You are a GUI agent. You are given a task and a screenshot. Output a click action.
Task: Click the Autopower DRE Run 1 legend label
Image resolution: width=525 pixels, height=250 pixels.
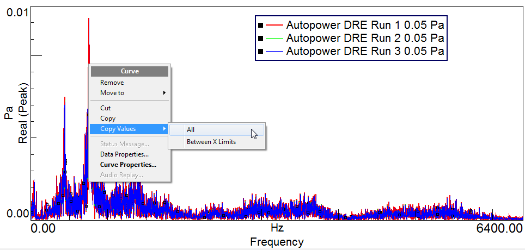click(365, 26)
